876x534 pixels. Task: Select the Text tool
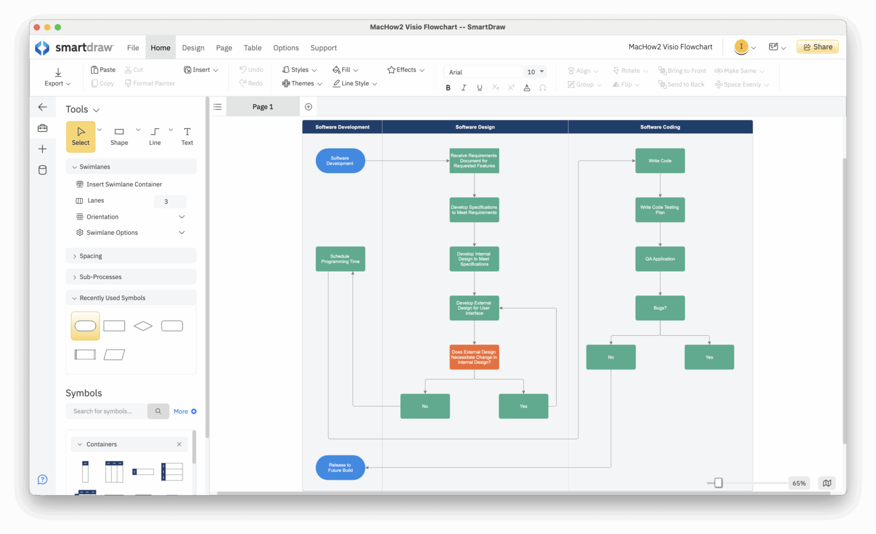point(186,136)
